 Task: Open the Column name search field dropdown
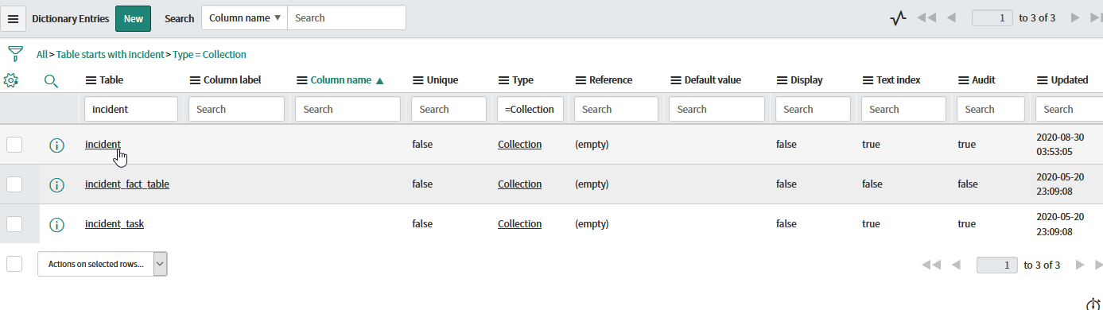(245, 17)
